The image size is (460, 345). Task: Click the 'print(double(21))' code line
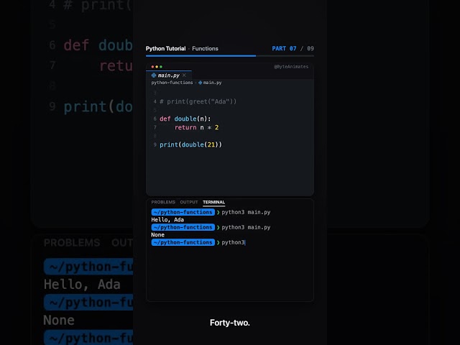click(190, 144)
